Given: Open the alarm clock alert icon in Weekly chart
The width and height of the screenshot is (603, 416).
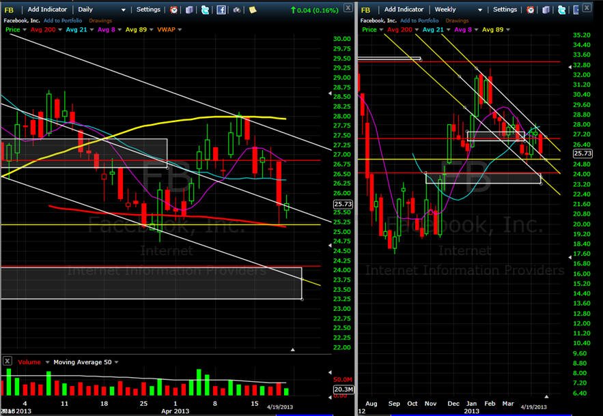Looking at the screenshot, I should 531,10.
